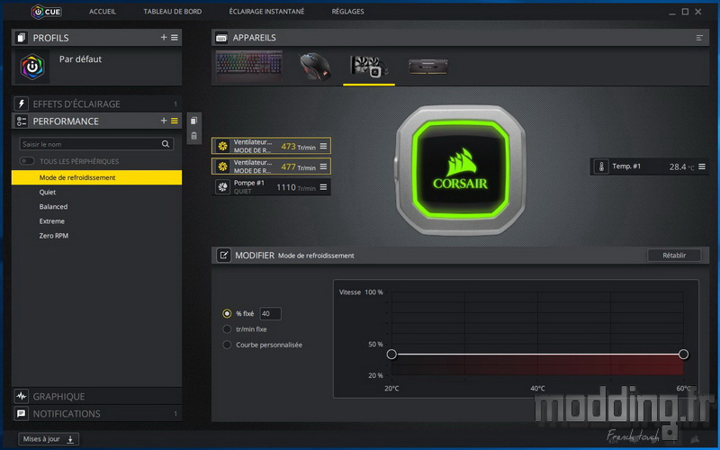Open menu for fan at 477 Tr/min
The height and width of the screenshot is (450, 720).
(x=323, y=166)
